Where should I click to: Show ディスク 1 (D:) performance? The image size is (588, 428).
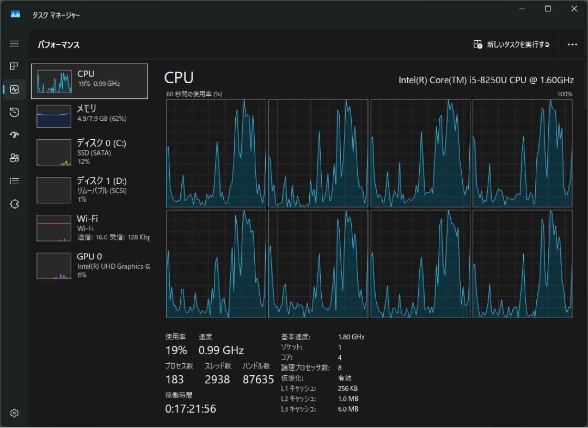pos(89,190)
